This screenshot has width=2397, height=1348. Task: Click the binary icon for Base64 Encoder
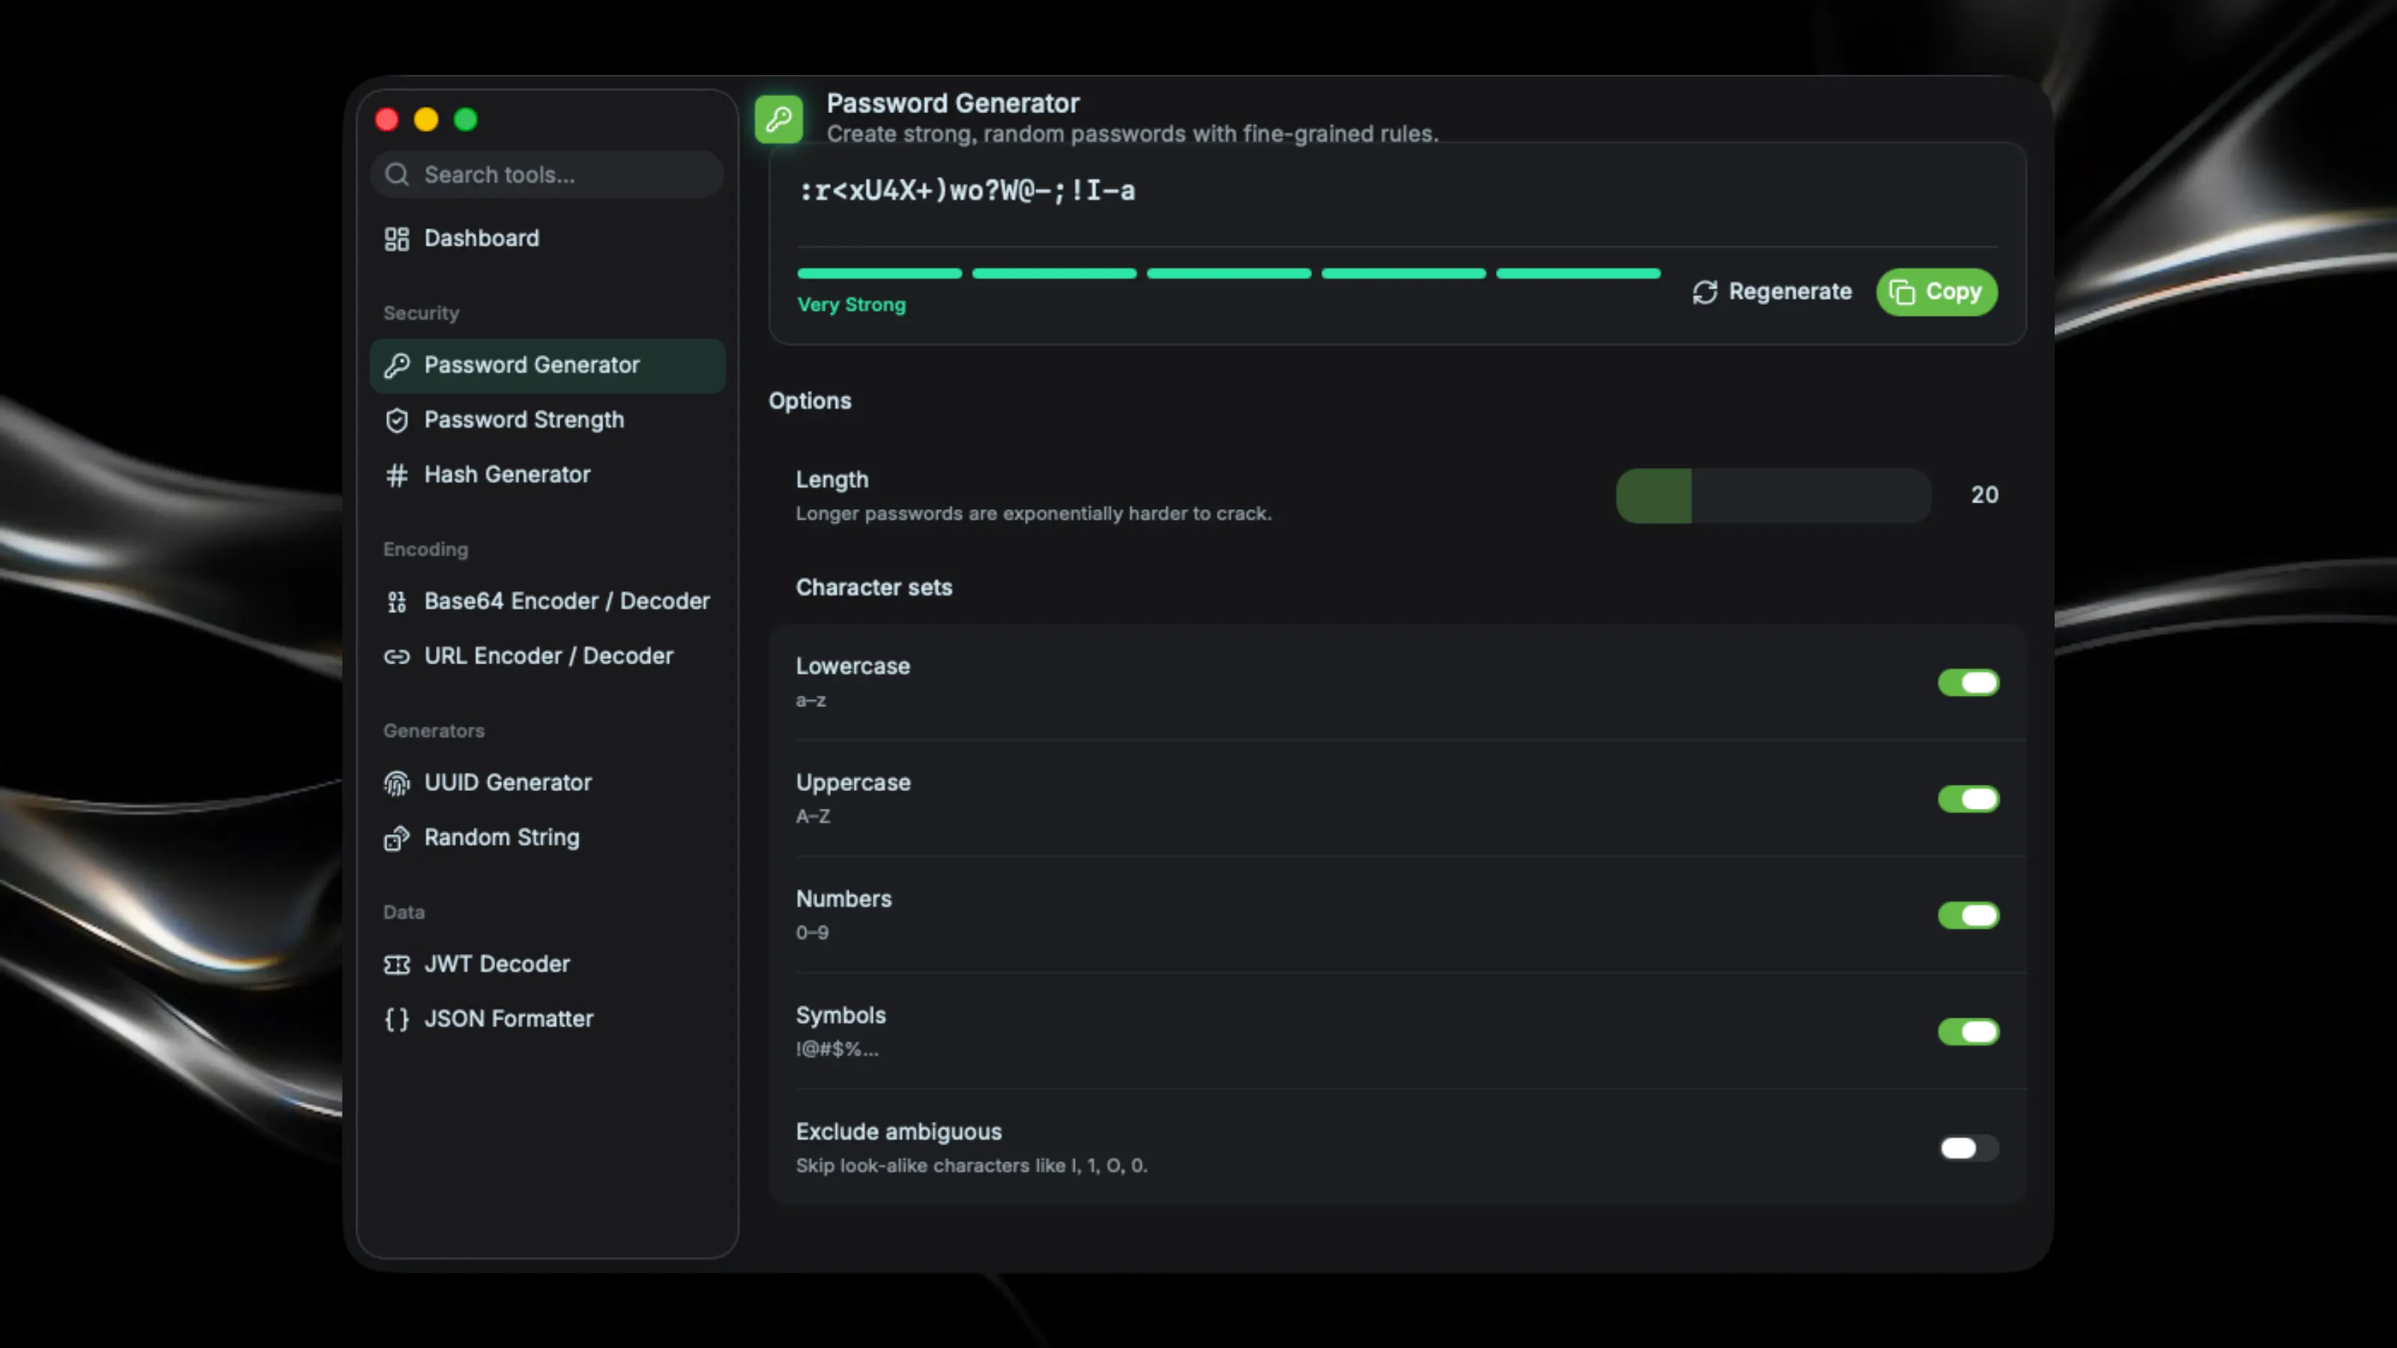396,602
